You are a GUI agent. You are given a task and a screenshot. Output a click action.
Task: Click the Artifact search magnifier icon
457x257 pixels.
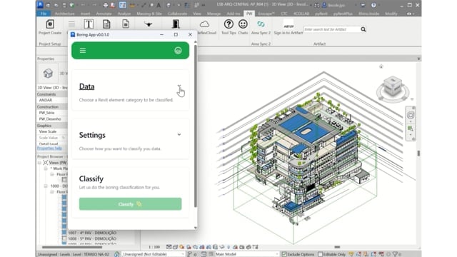(x=363, y=29)
